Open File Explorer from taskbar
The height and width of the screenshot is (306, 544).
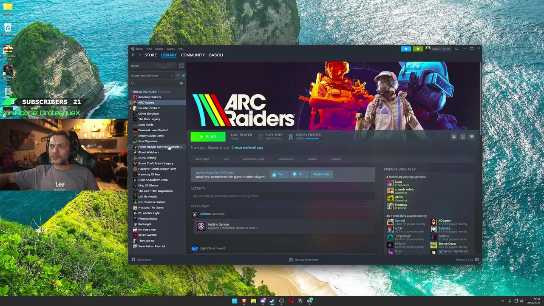coord(253,301)
